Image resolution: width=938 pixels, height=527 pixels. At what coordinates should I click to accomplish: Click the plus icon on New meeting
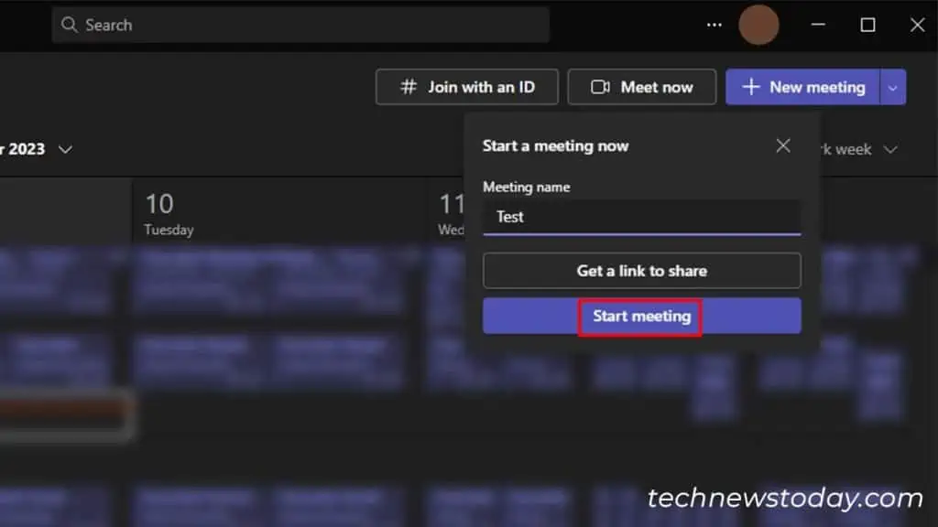tap(753, 87)
